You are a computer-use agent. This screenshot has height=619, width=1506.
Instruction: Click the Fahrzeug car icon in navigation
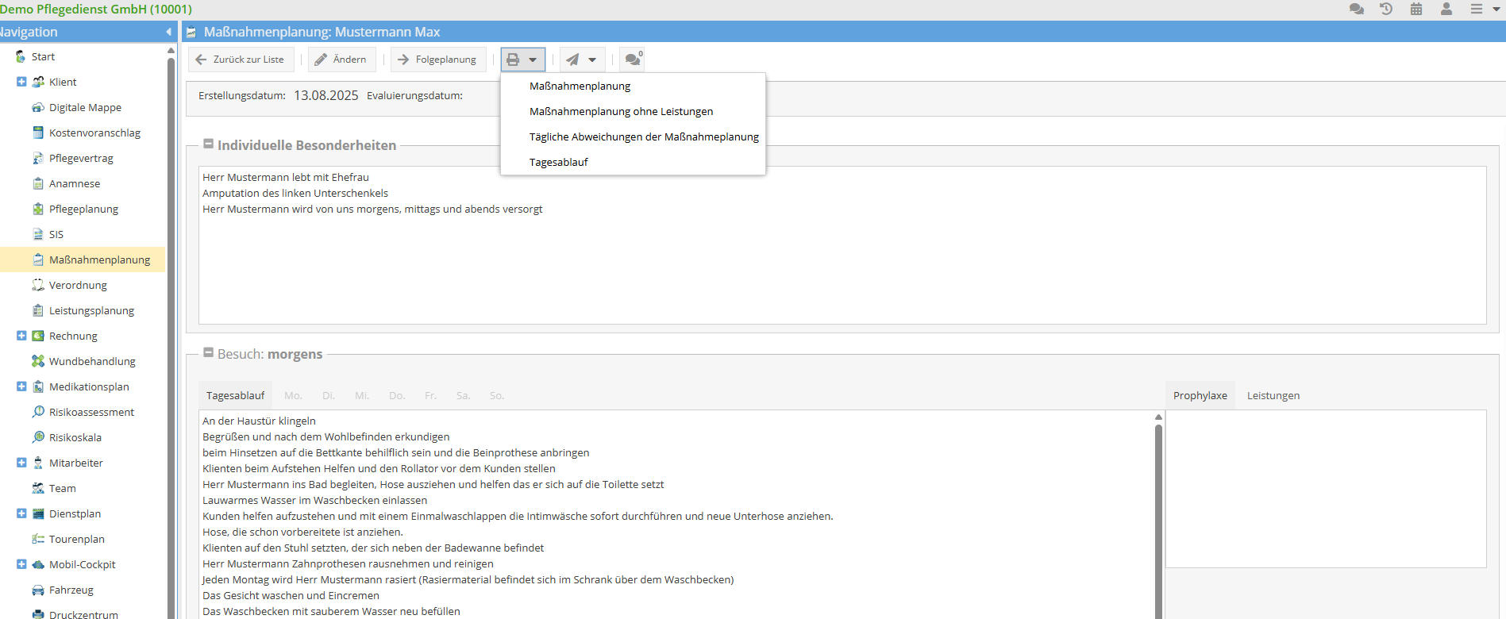pyautogui.click(x=38, y=590)
